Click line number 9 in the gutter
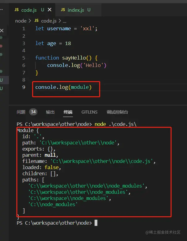This screenshot has height=241, width=187. point(24,87)
